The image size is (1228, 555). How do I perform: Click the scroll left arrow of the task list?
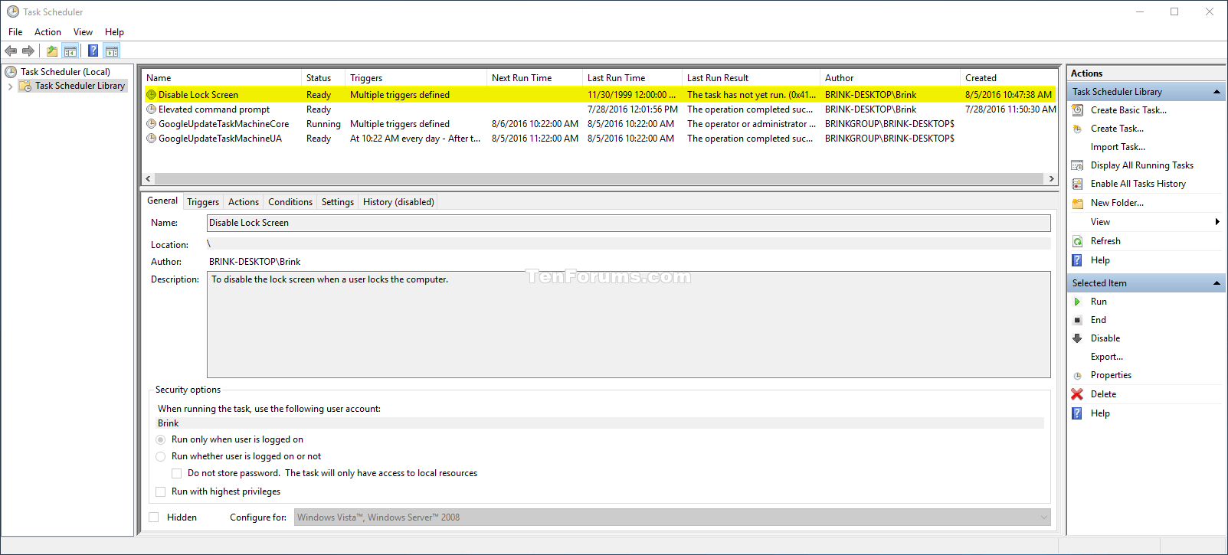[x=148, y=178]
